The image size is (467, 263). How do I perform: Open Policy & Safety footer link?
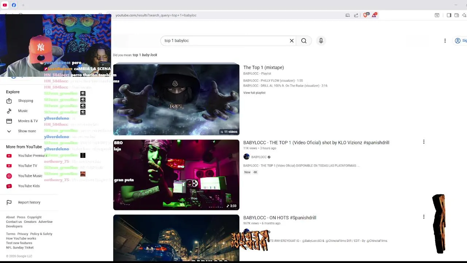[x=41, y=234]
